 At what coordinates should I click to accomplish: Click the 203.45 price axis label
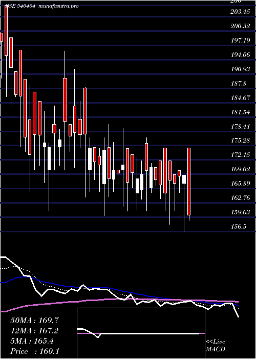click(240, 12)
